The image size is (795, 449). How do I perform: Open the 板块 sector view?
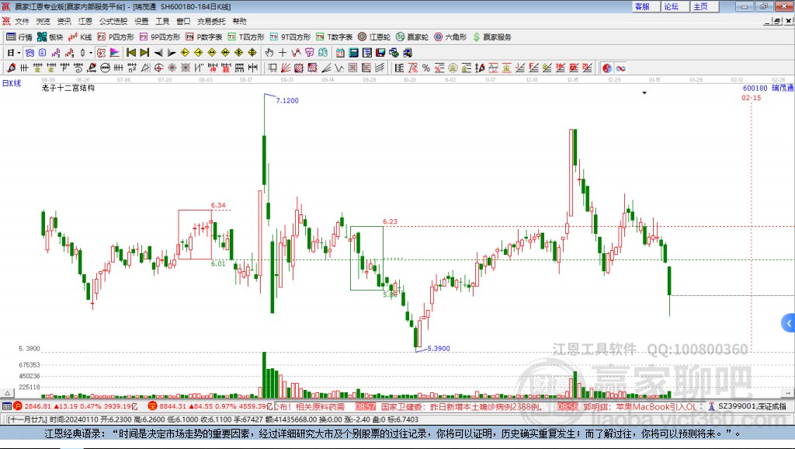50,37
